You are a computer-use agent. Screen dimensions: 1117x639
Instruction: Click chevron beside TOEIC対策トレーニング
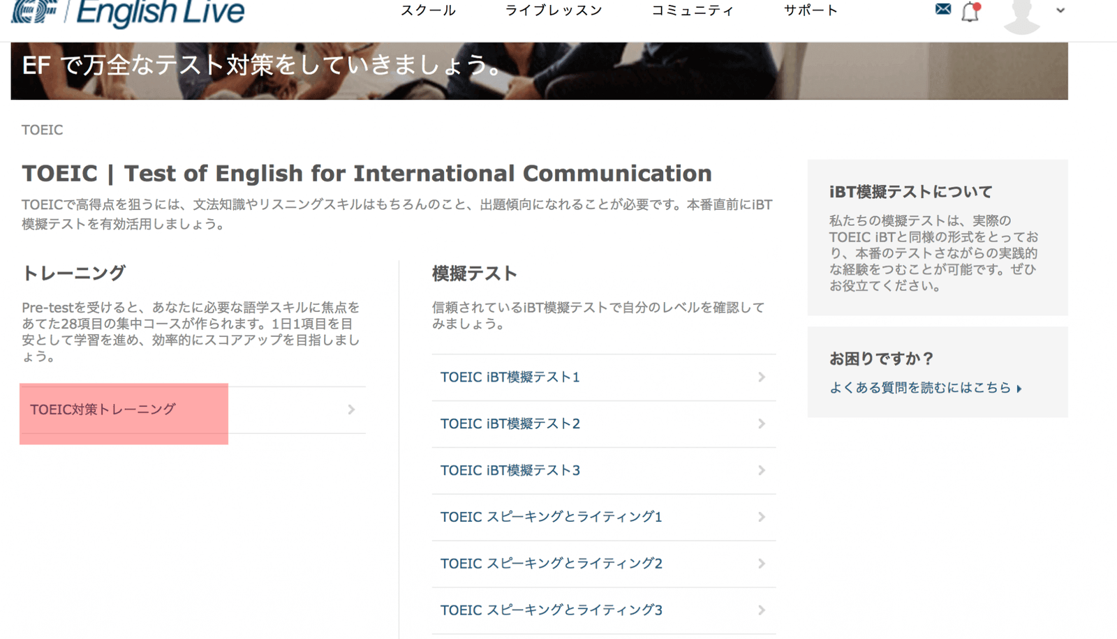pyautogui.click(x=351, y=409)
